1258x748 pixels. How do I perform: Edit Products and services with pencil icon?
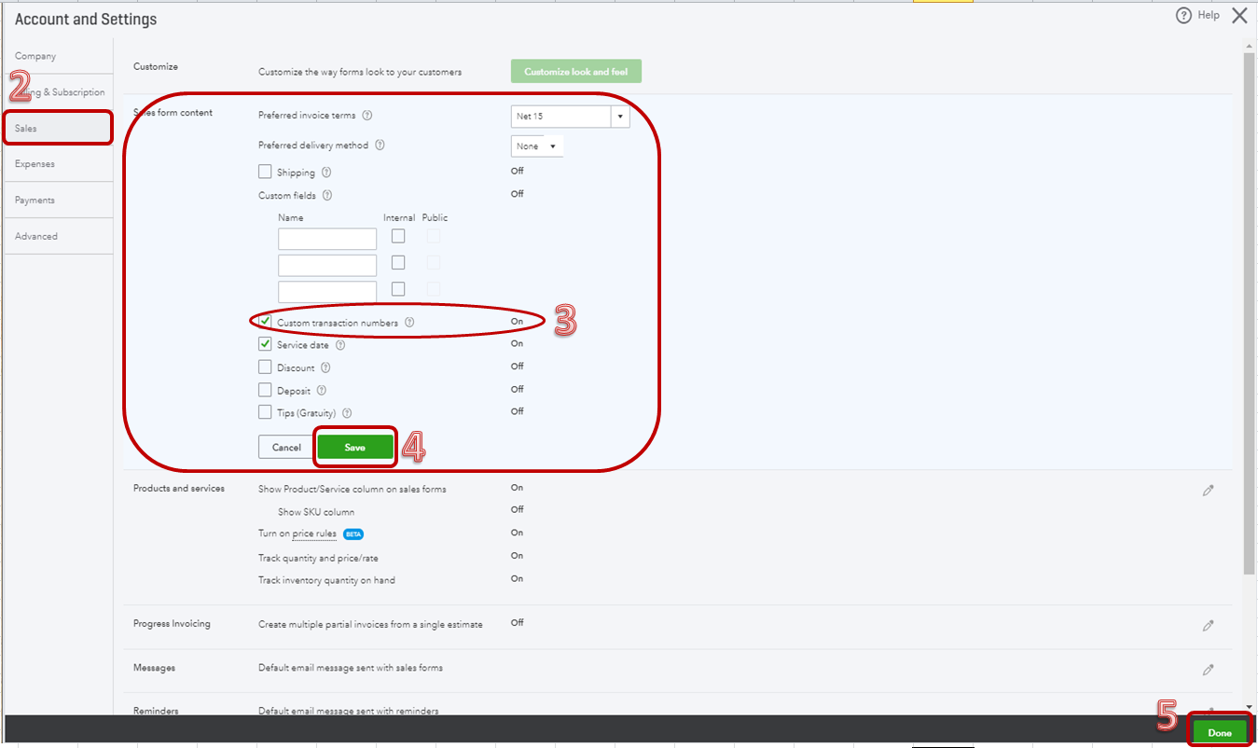[1208, 490]
